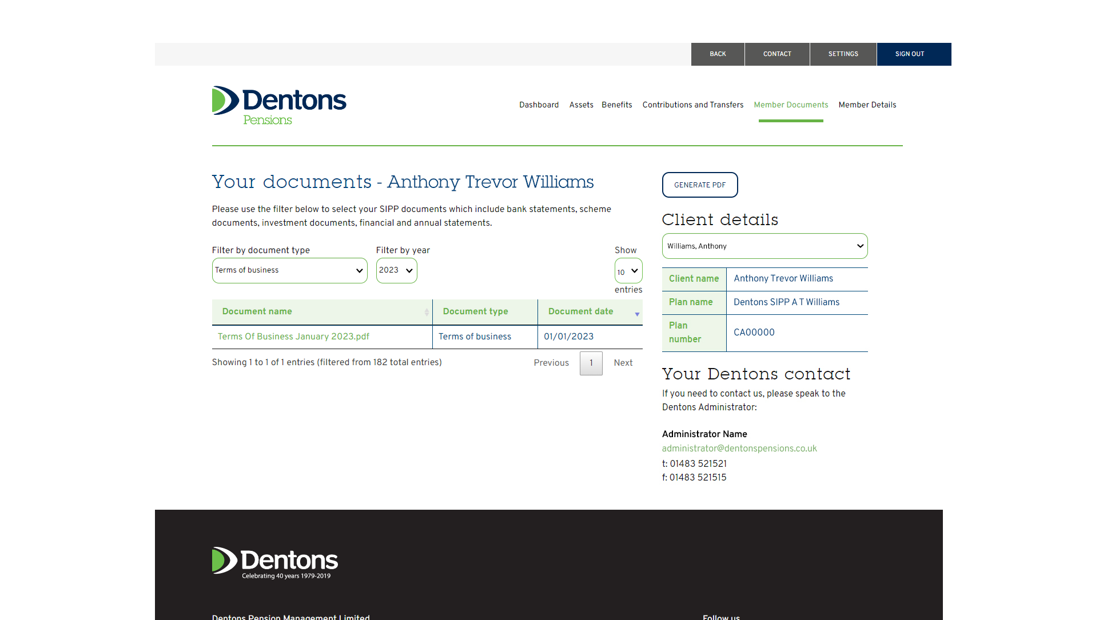This screenshot has height=620, width=1115.
Task: Switch to Benefits tab
Action: 617,105
